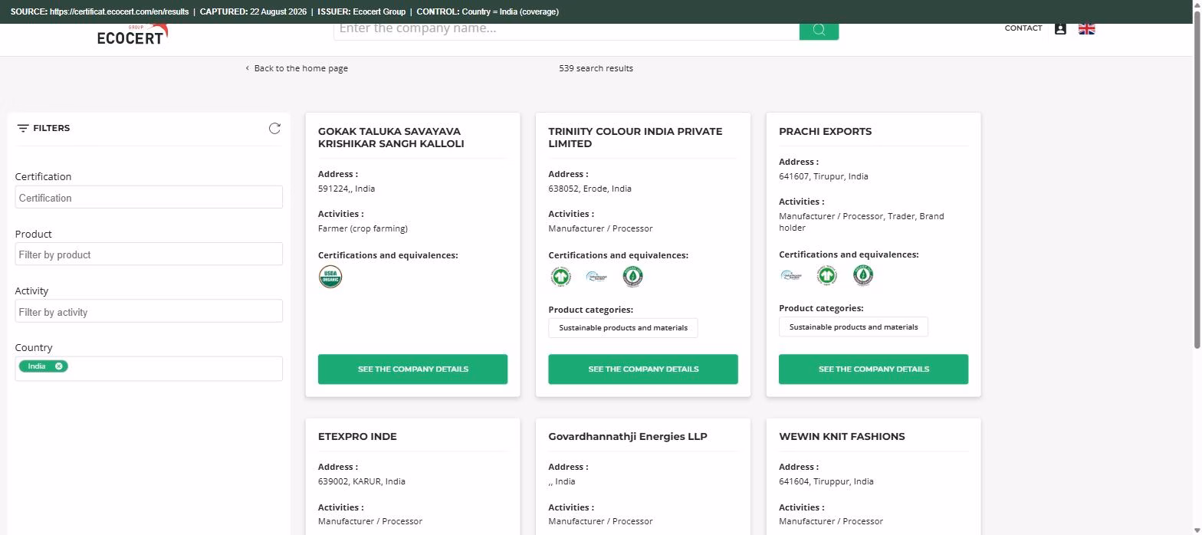Click Sustainable products tag on Triniity card
Viewport: 1202px width, 535px height.
point(623,328)
